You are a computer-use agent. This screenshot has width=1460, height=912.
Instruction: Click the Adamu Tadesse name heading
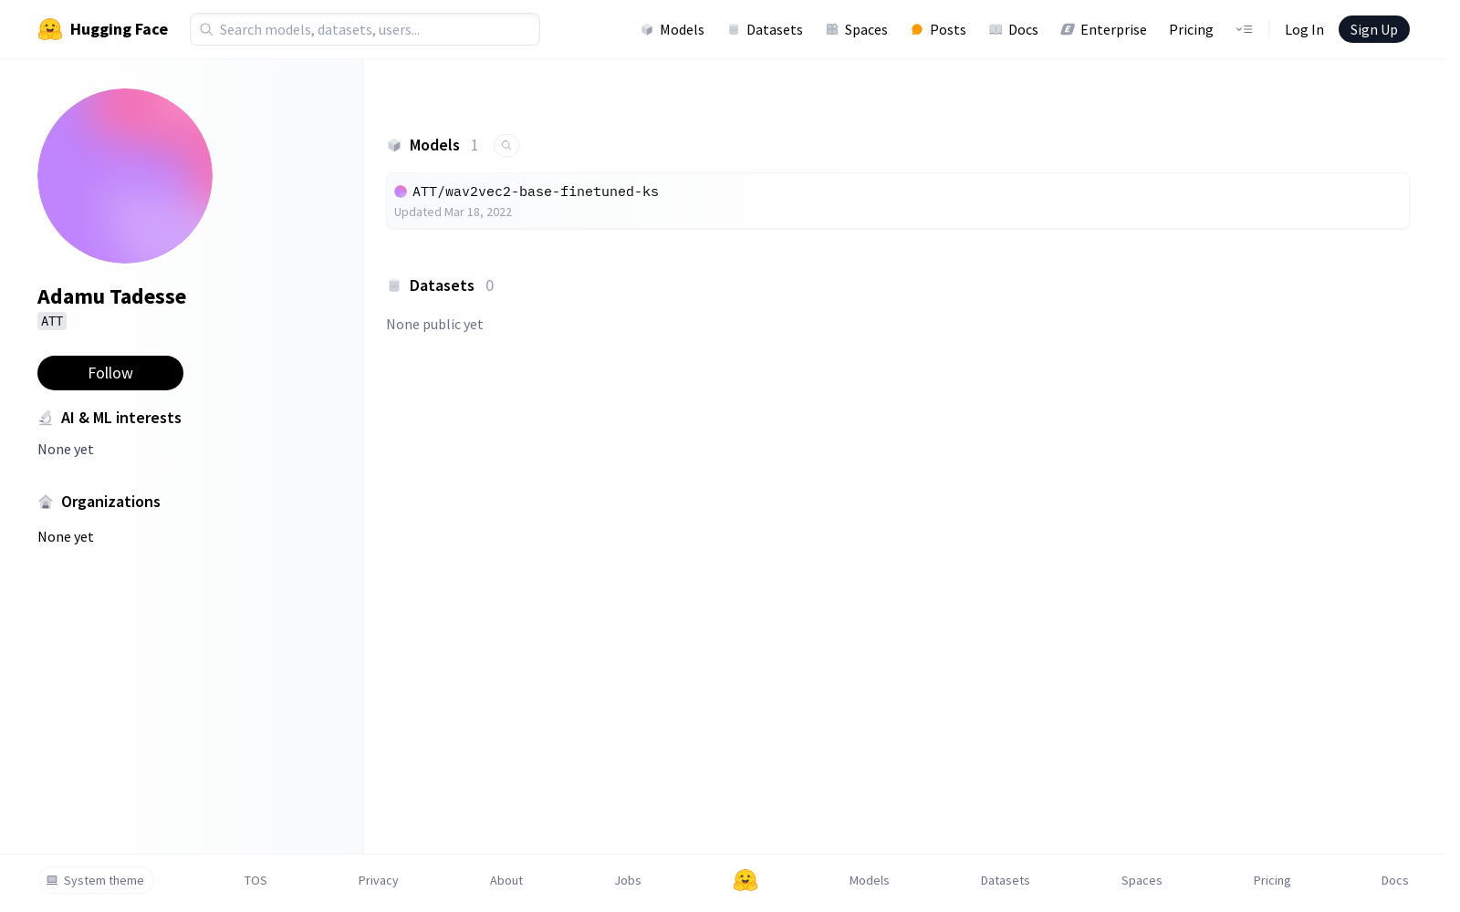pos(111,296)
